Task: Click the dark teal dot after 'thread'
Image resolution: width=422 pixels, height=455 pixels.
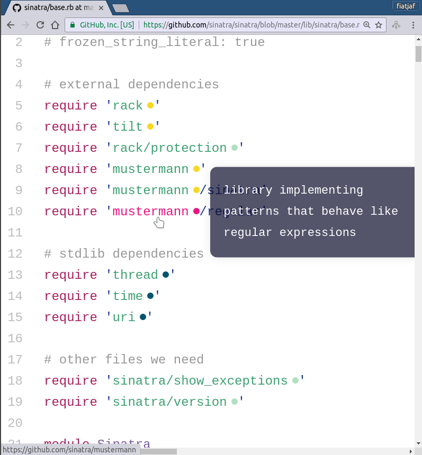Action: pos(166,275)
